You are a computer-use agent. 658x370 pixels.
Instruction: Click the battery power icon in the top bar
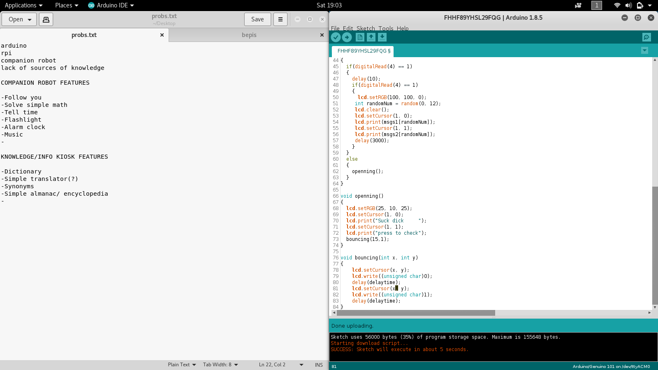(x=640, y=5)
